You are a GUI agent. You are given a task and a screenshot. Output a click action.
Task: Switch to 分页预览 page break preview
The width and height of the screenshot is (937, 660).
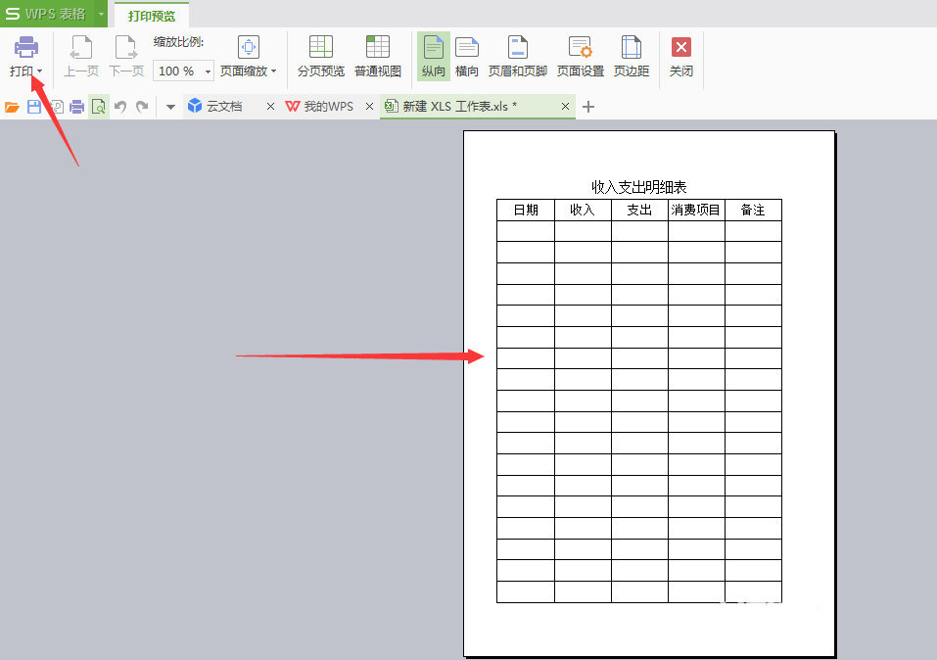tap(321, 57)
